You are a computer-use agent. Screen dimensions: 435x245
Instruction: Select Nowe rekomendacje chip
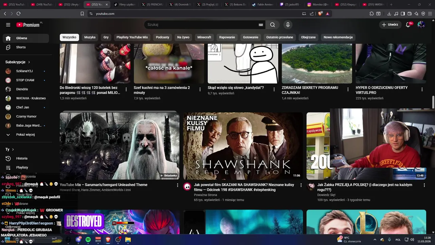coord(338,37)
